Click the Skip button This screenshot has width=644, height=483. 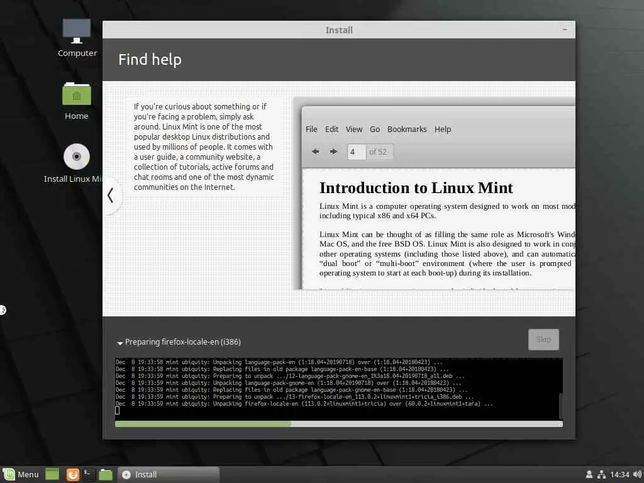tap(543, 340)
